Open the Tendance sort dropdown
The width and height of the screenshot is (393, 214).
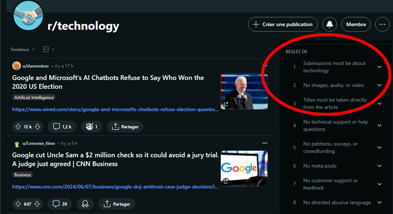pyautogui.click(x=22, y=49)
